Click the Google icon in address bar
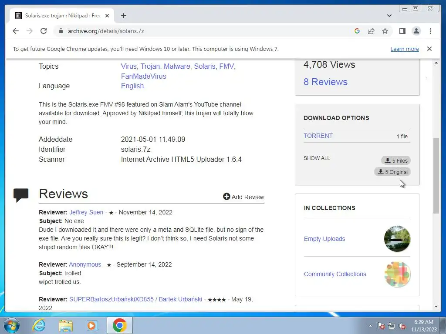 point(357,31)
